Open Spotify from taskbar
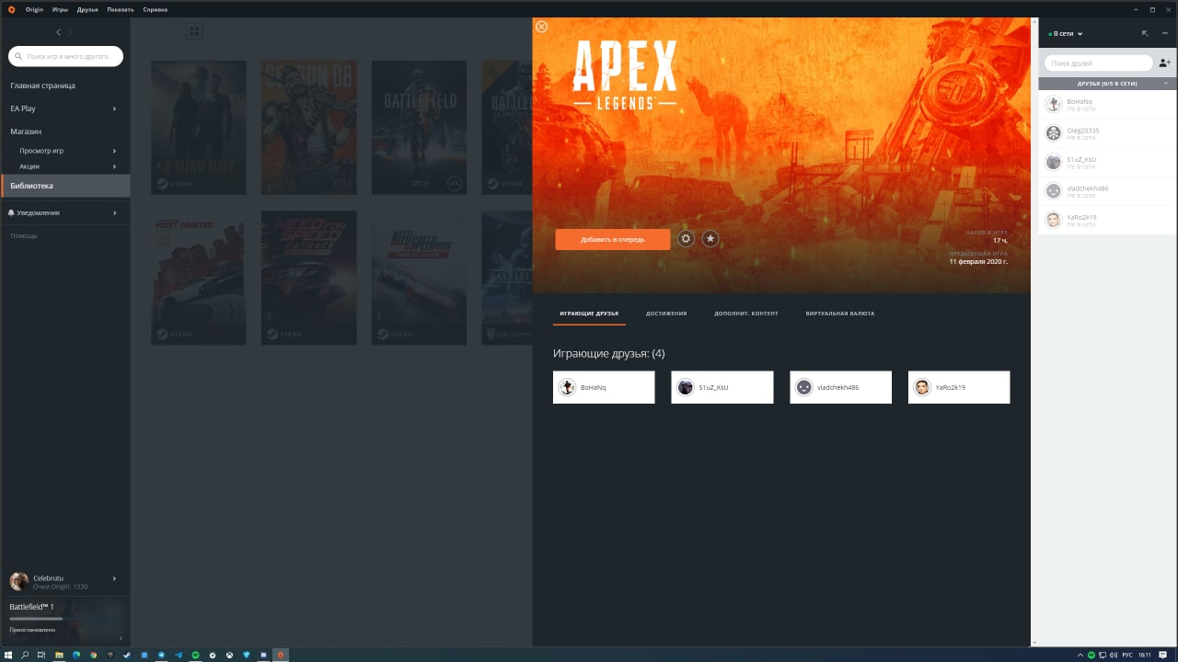The width and height of the screenshot is (1178, 662). (195, 655)
